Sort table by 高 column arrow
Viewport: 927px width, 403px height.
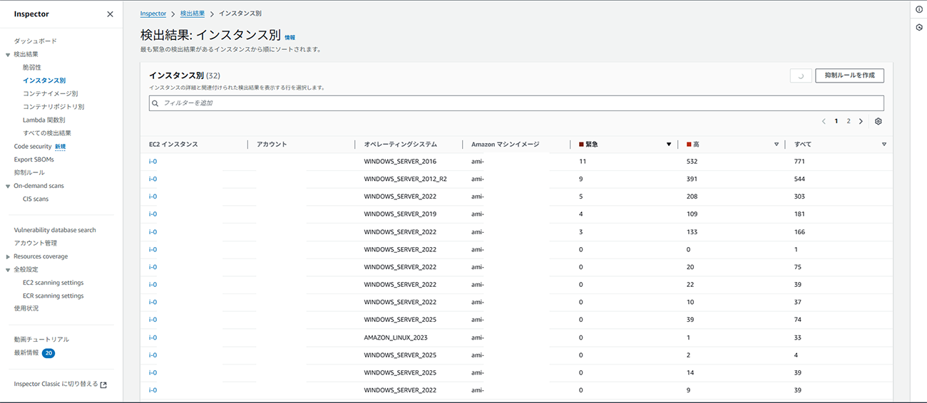pyautogui.click(x=777, y=145)
